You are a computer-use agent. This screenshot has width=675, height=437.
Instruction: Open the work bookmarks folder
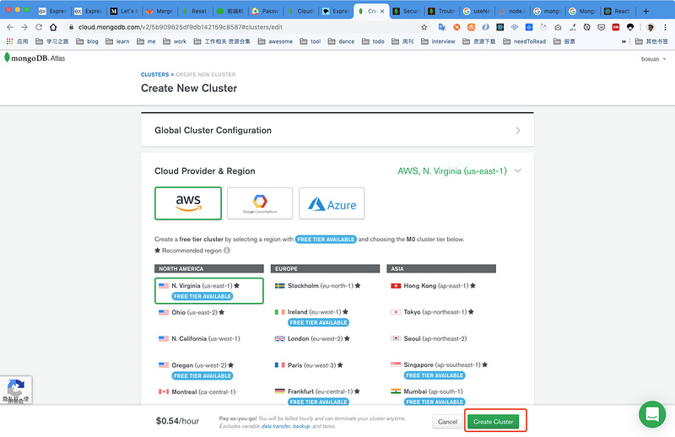[x=175, y=41]
